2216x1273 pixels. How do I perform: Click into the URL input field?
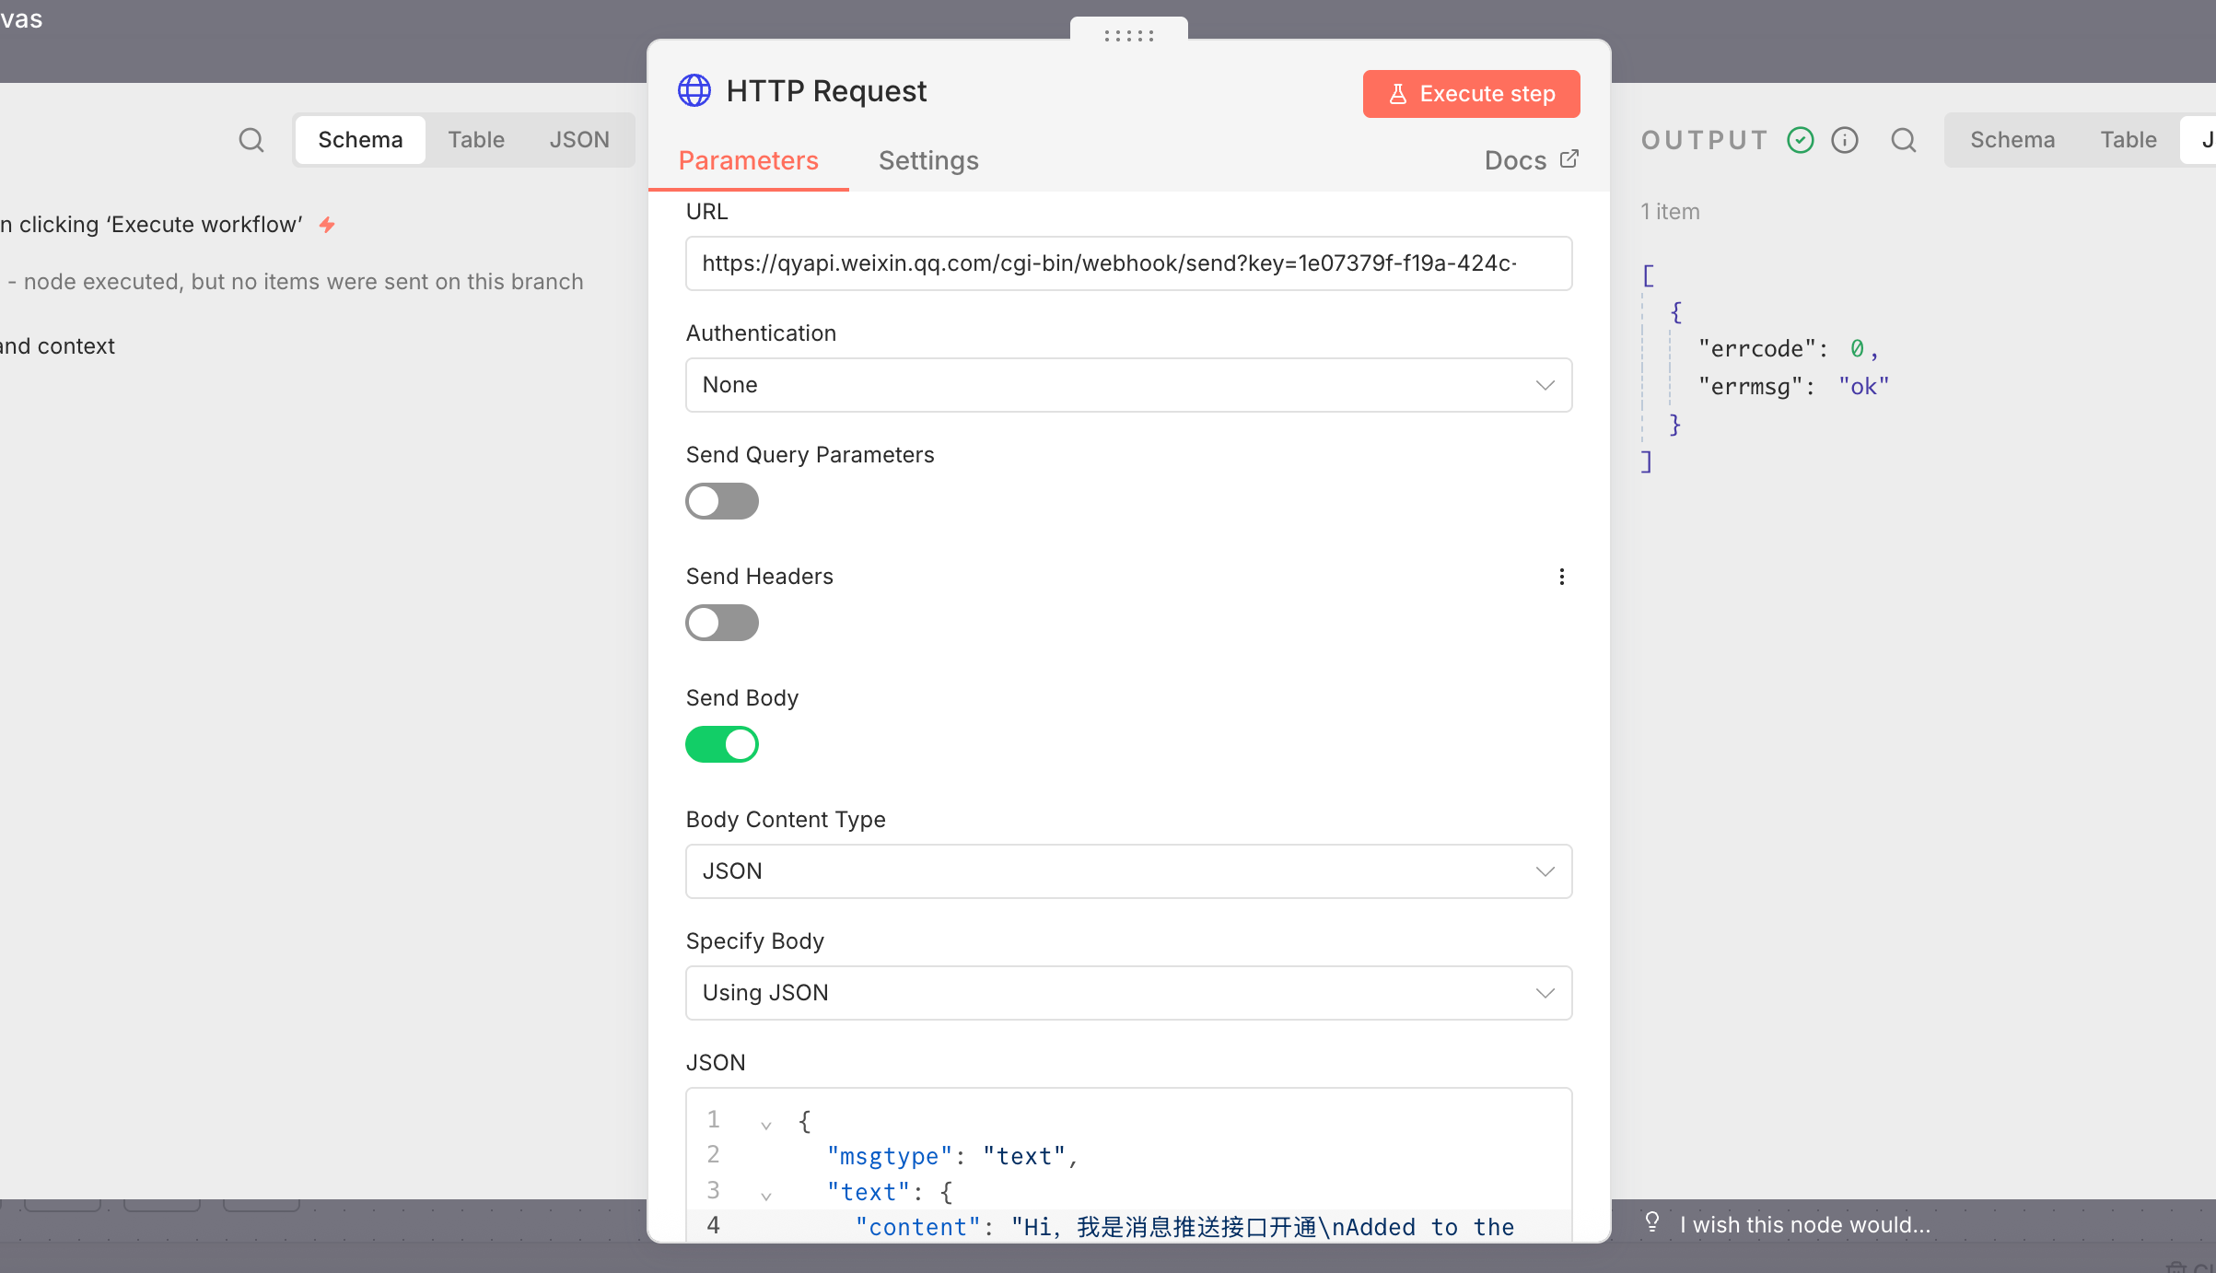pos(1128,263)
